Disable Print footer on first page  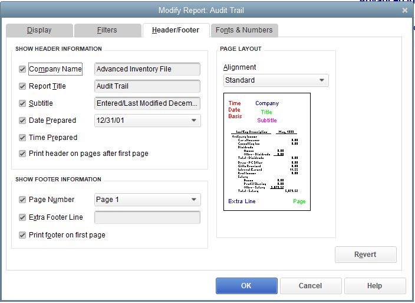coord(22,235)
